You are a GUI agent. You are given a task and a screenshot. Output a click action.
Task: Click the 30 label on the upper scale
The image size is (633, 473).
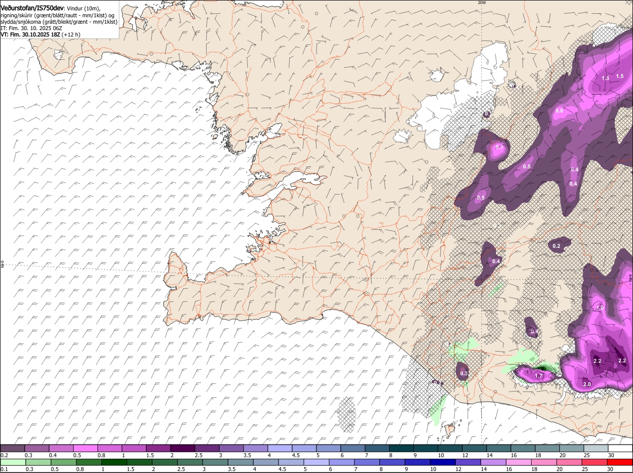pos(611,455)
